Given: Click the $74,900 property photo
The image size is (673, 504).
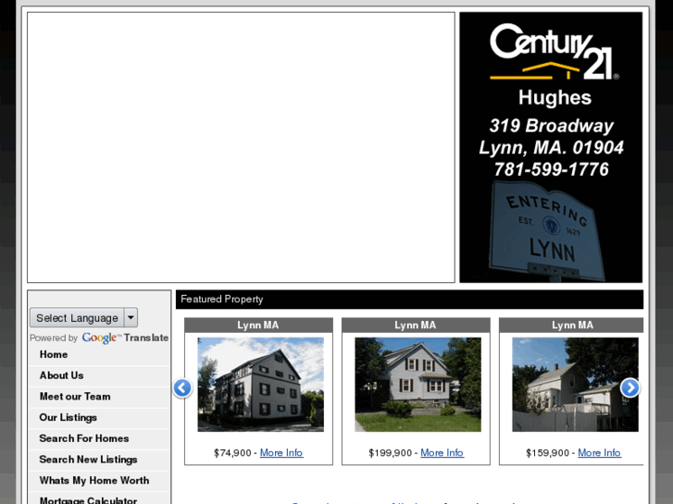Looking at the screenshot, I should point(260,385).
